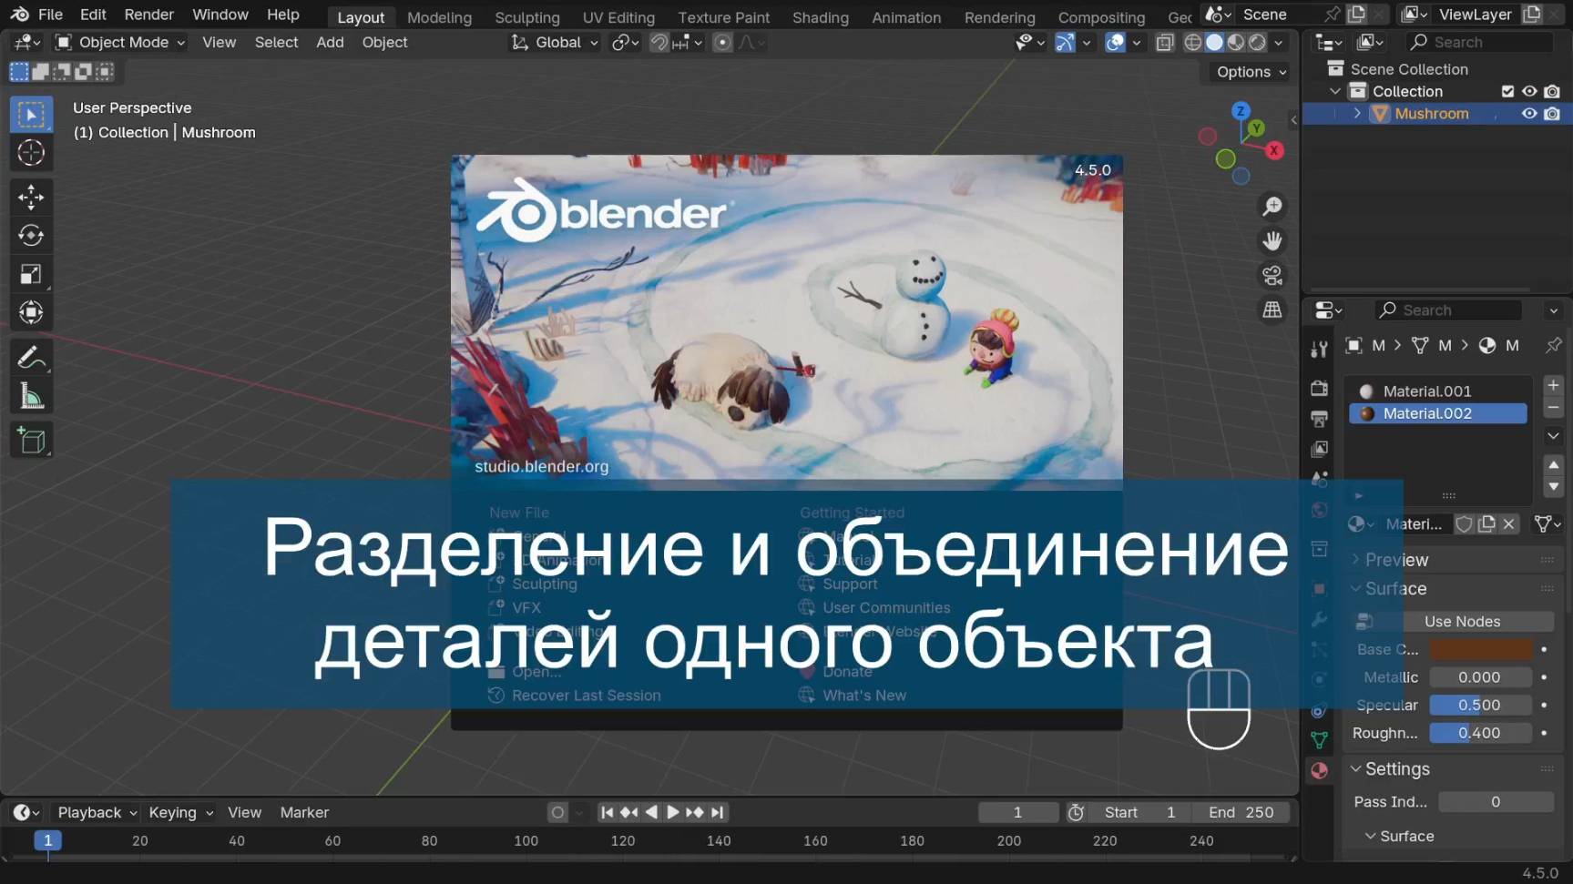The image size is (1573, 884).
Task: Click the zoom magnifier in the viewport gizmos
Action: click(x=1272, y=206)
